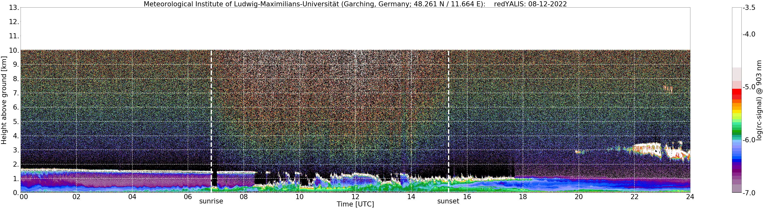The image size is (764, 209).
Task: Click the '10' time axis tick label
Action: [300, 197]
